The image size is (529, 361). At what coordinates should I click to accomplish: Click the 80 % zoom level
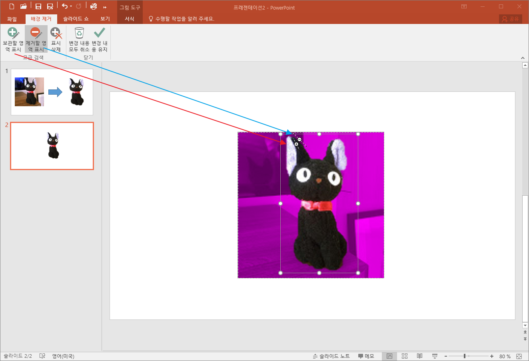pos(505,356)
